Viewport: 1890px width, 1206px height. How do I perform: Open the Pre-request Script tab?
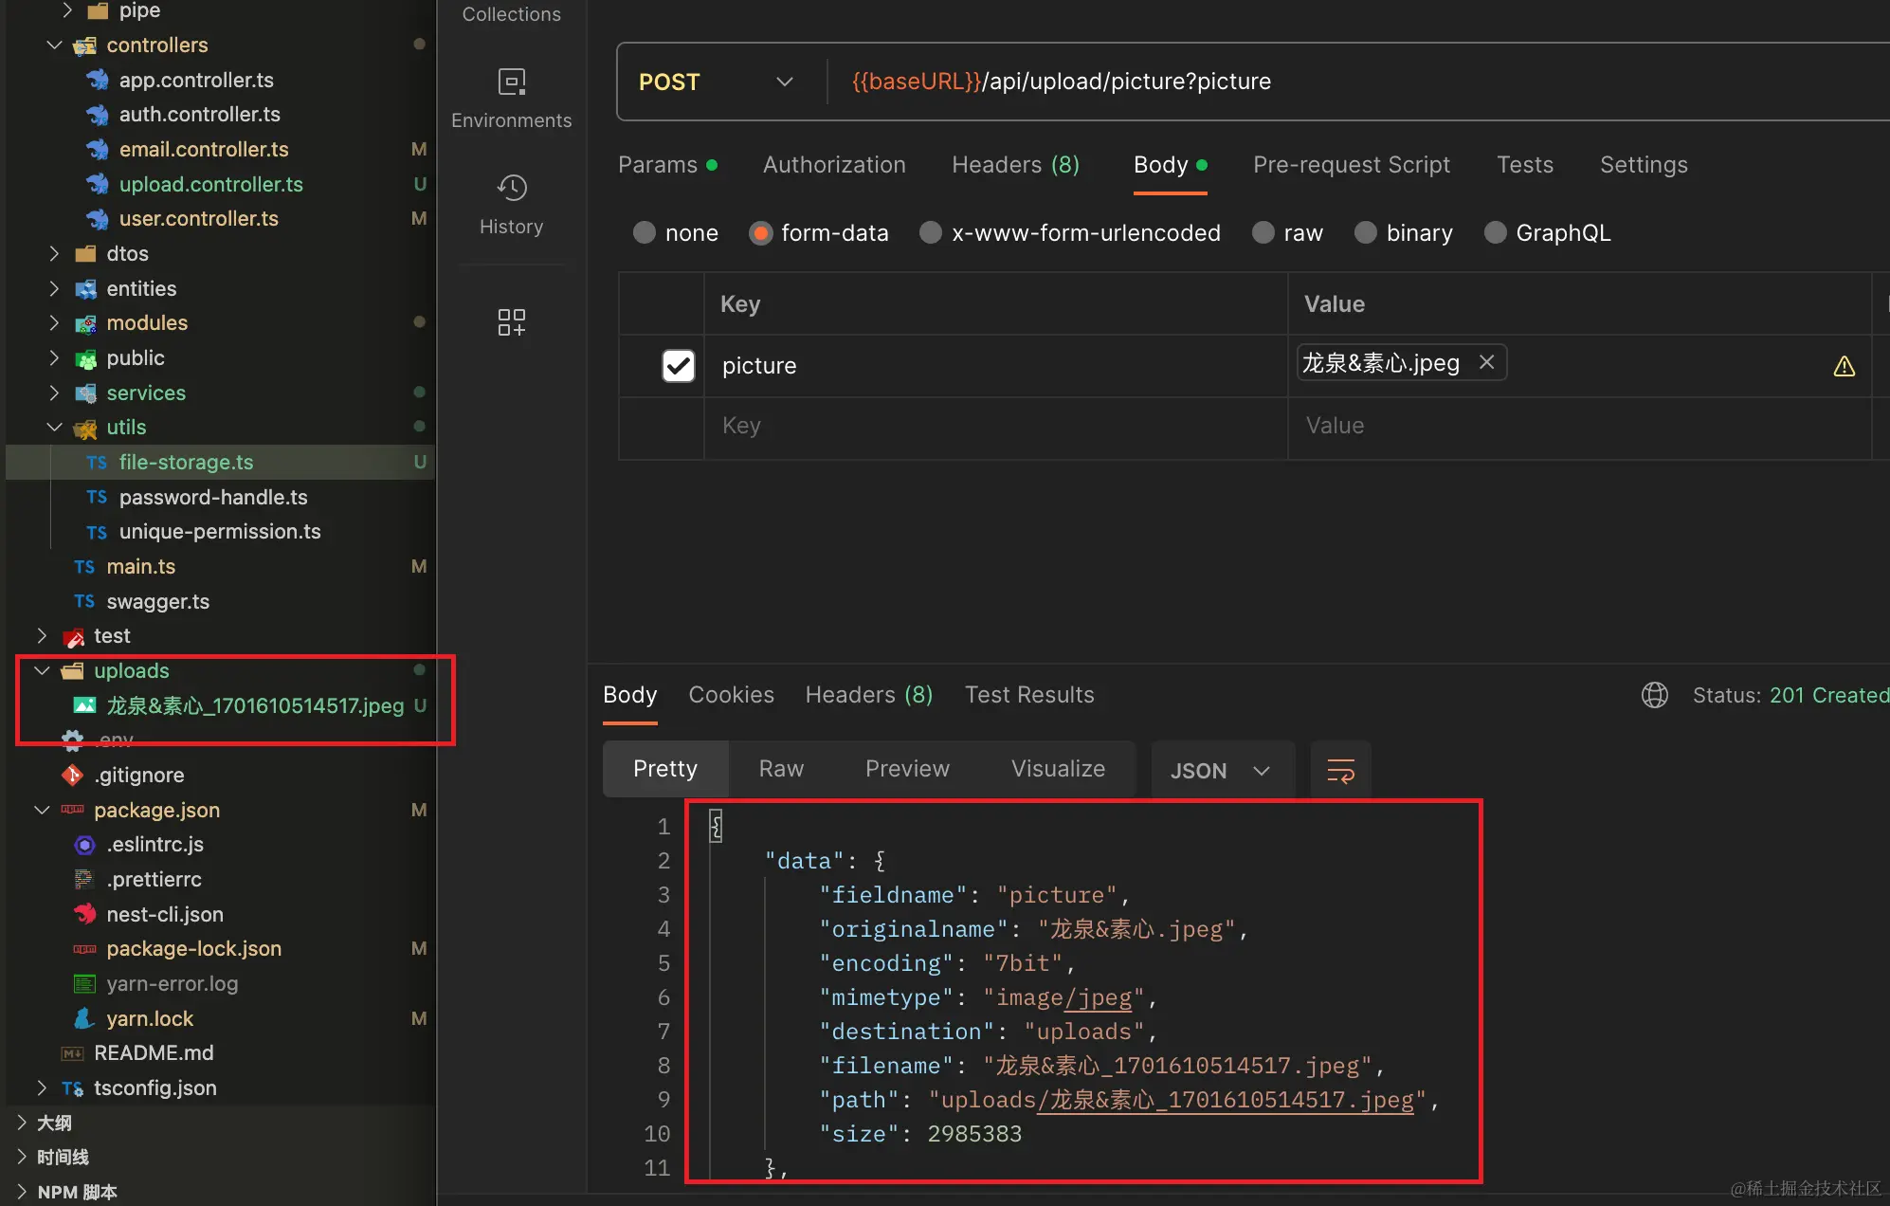(x=1351, y=165)
